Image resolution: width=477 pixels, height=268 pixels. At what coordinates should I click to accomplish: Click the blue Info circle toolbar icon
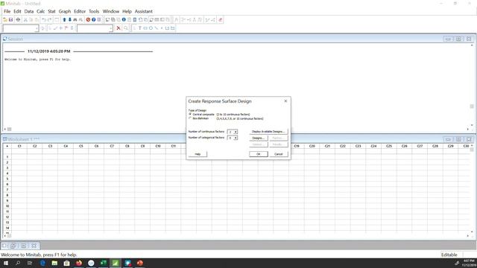pos(124,20)
